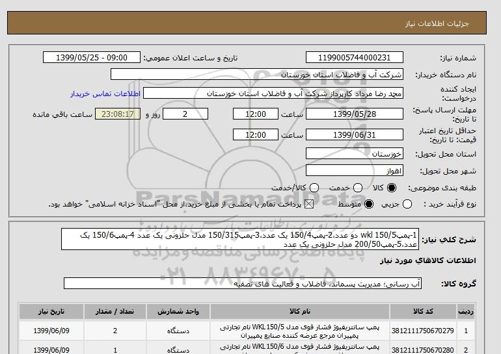Viewport: 501px width, 354px height.
Task: Click the goods group field
Action: coord(243,283)
